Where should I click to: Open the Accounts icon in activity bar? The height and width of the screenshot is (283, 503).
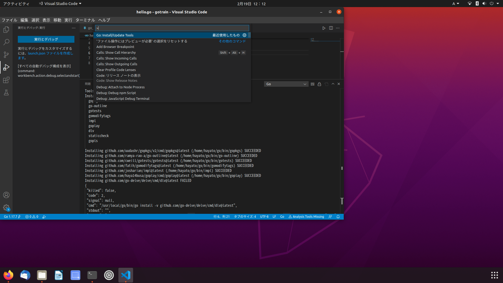point(6,195)
